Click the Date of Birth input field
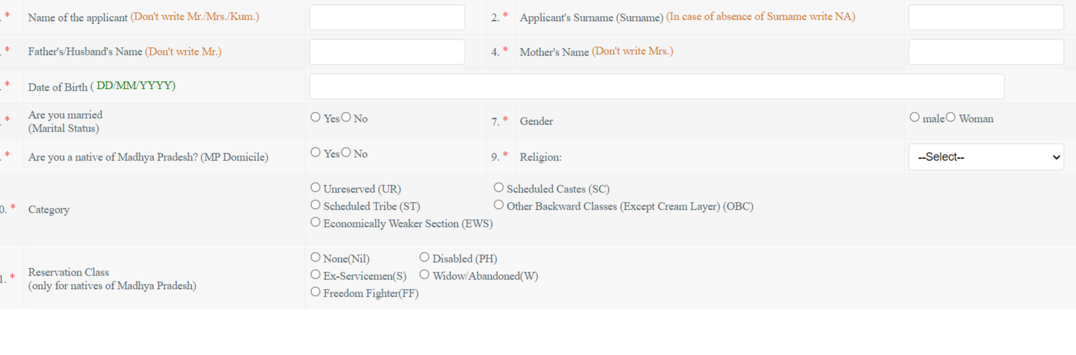Viewport: 1076px width, 355px height. click(657, 86)
